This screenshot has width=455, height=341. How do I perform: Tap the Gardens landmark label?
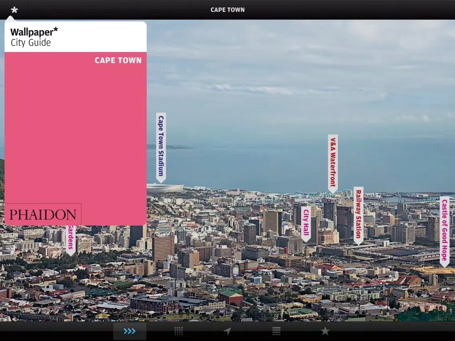71,240
